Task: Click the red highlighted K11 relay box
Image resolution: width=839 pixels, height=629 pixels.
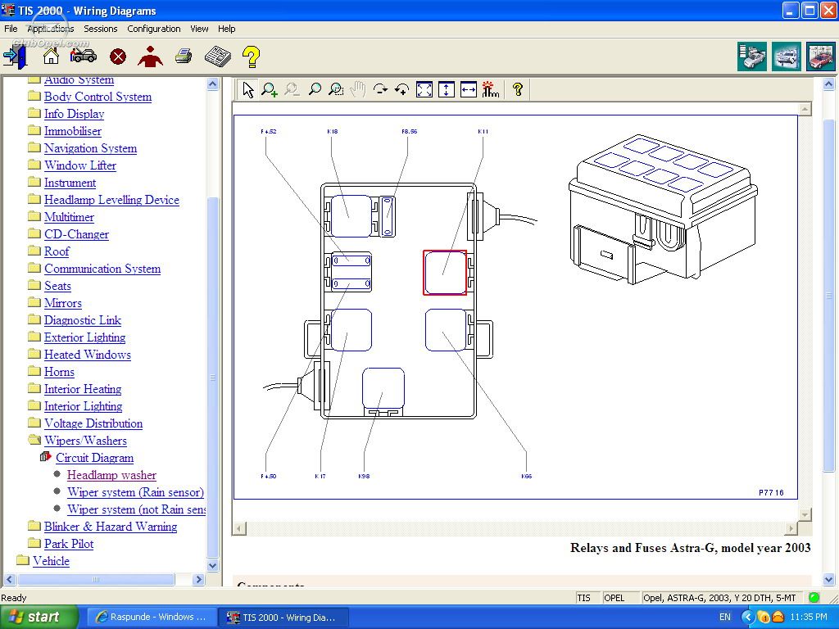Action: click(x=445, y=272)
